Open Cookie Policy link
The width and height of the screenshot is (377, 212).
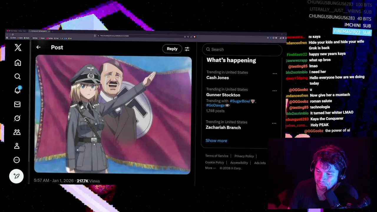[214, 163]
